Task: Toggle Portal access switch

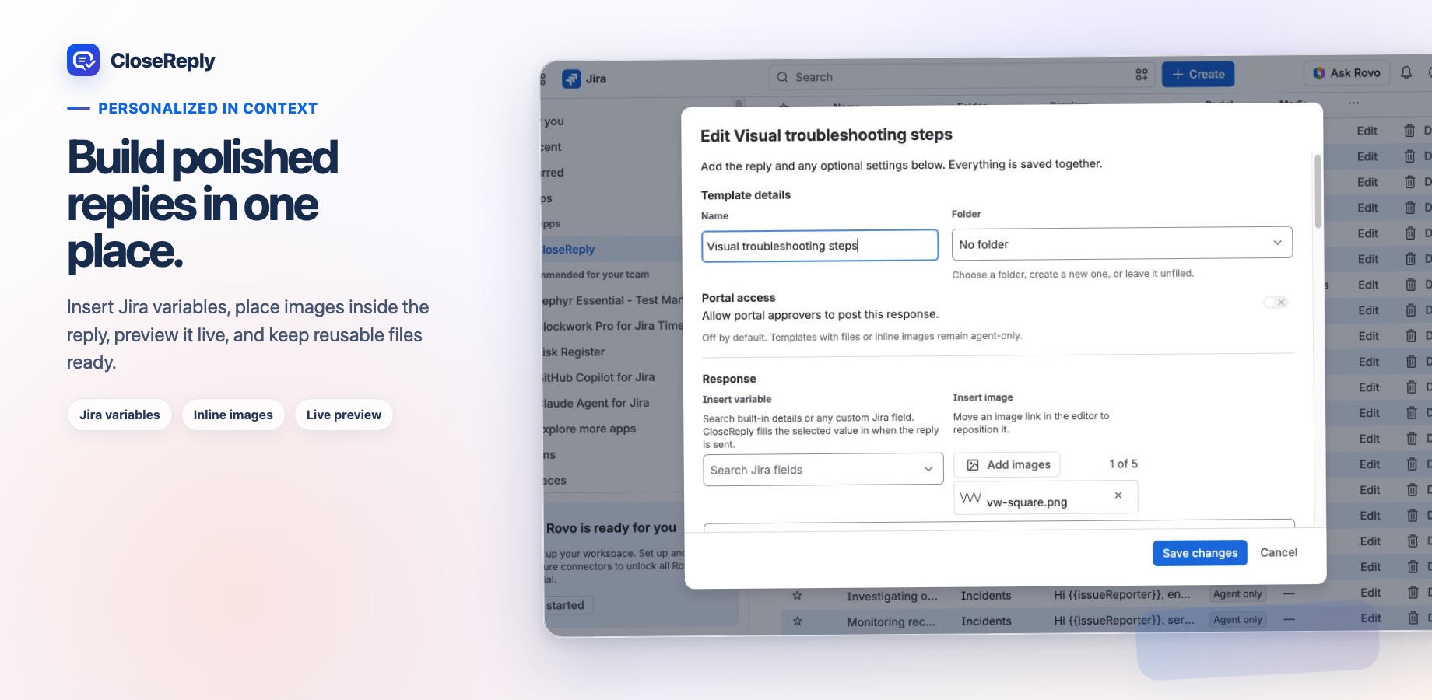Action: tap(1276, 303)
